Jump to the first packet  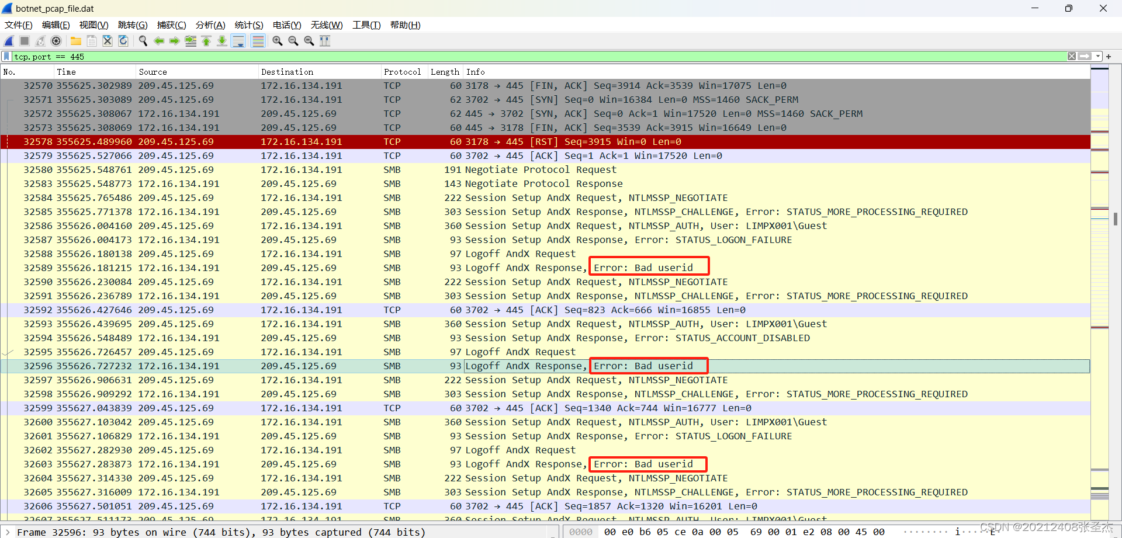pyautogui.click(x=206, y=41)
